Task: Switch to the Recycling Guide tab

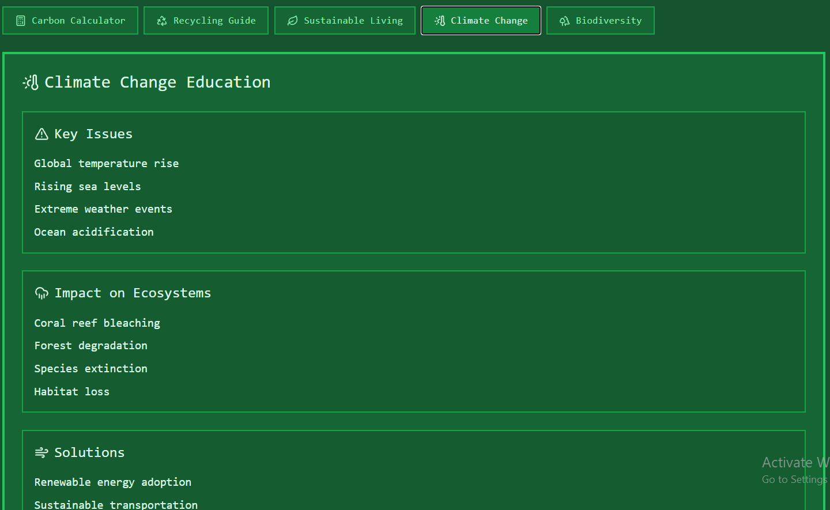Action: (206, 21)
